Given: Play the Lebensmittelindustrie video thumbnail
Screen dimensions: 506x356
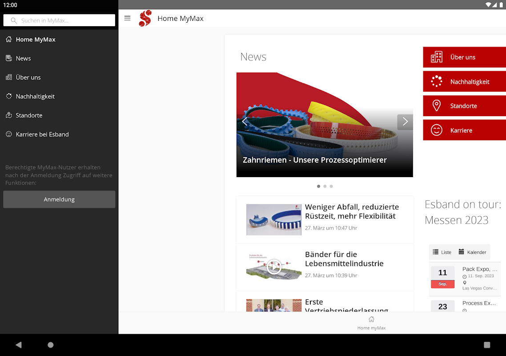Looking at the screenshot, I should coord(273,267).
